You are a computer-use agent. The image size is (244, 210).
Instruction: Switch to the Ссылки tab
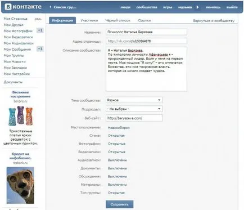144,20
